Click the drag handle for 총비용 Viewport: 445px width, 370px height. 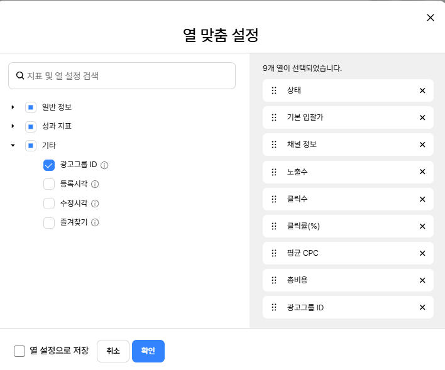(x=274, y=280)
